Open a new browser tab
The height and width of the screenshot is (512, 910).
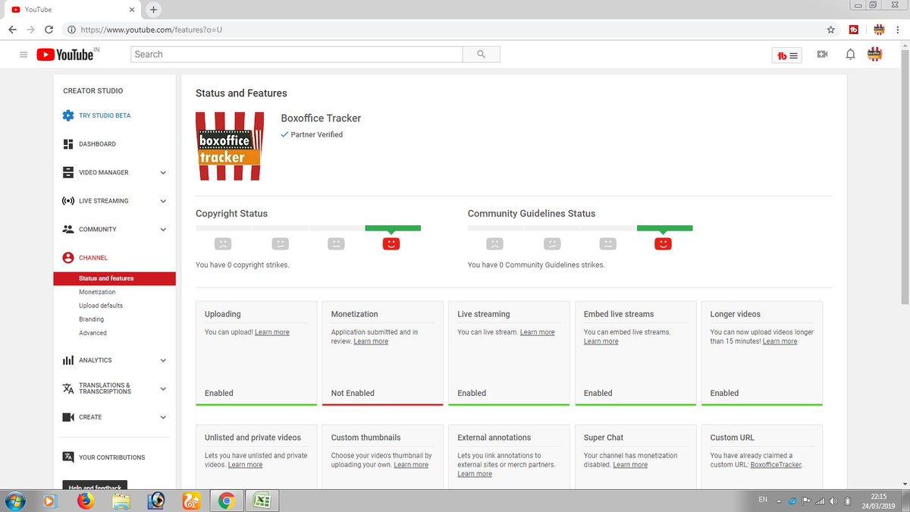153,10
